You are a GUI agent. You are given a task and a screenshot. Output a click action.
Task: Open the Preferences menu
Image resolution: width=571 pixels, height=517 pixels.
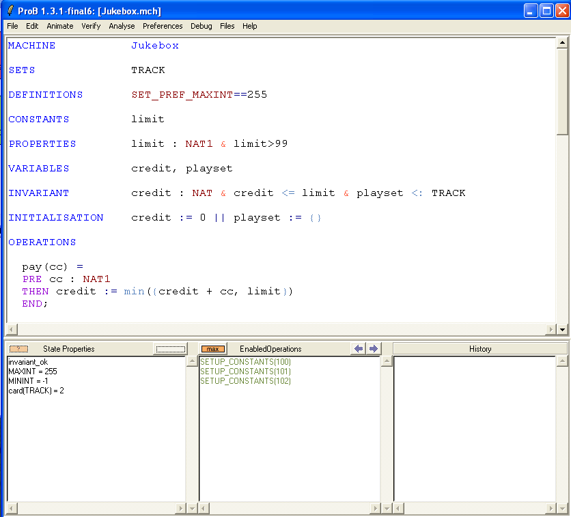tap(163, 26)
